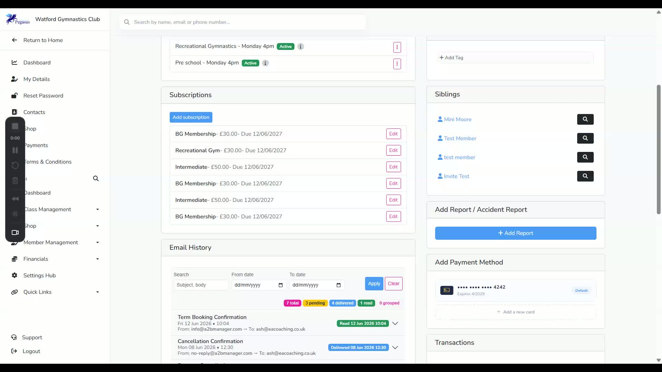The height and width of the screenshot is (372, 662).
Task: Open info icon for Recreational Gymnastics class
Action: point(301,46)
